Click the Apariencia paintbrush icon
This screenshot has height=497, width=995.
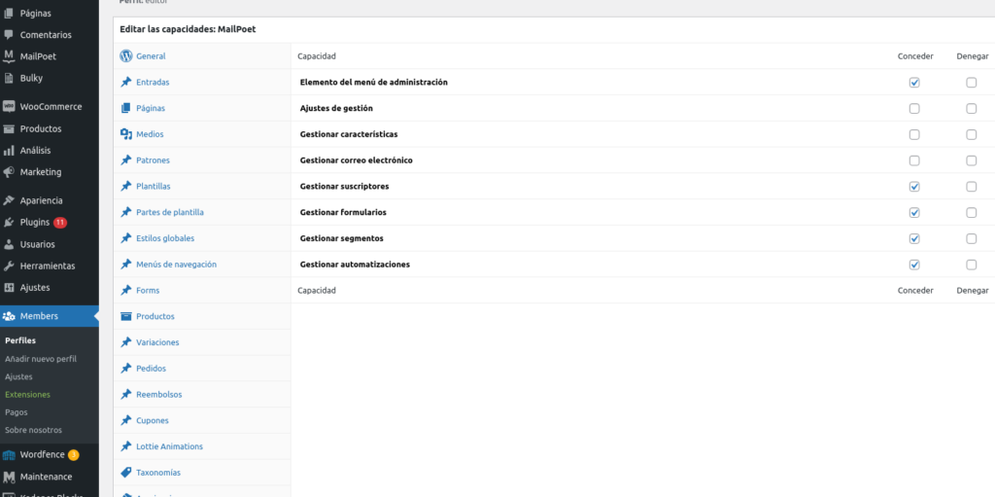(x=9, y=200)
